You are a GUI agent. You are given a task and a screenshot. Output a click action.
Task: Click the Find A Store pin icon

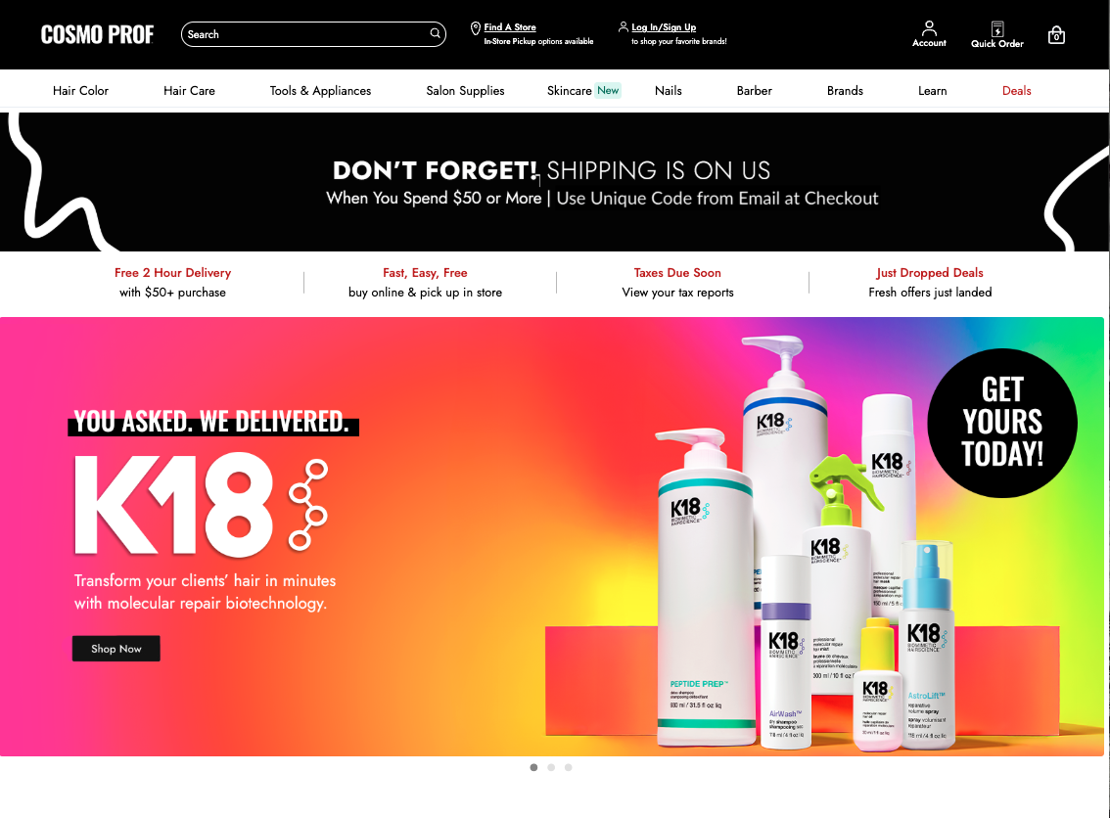pos(476,28)
